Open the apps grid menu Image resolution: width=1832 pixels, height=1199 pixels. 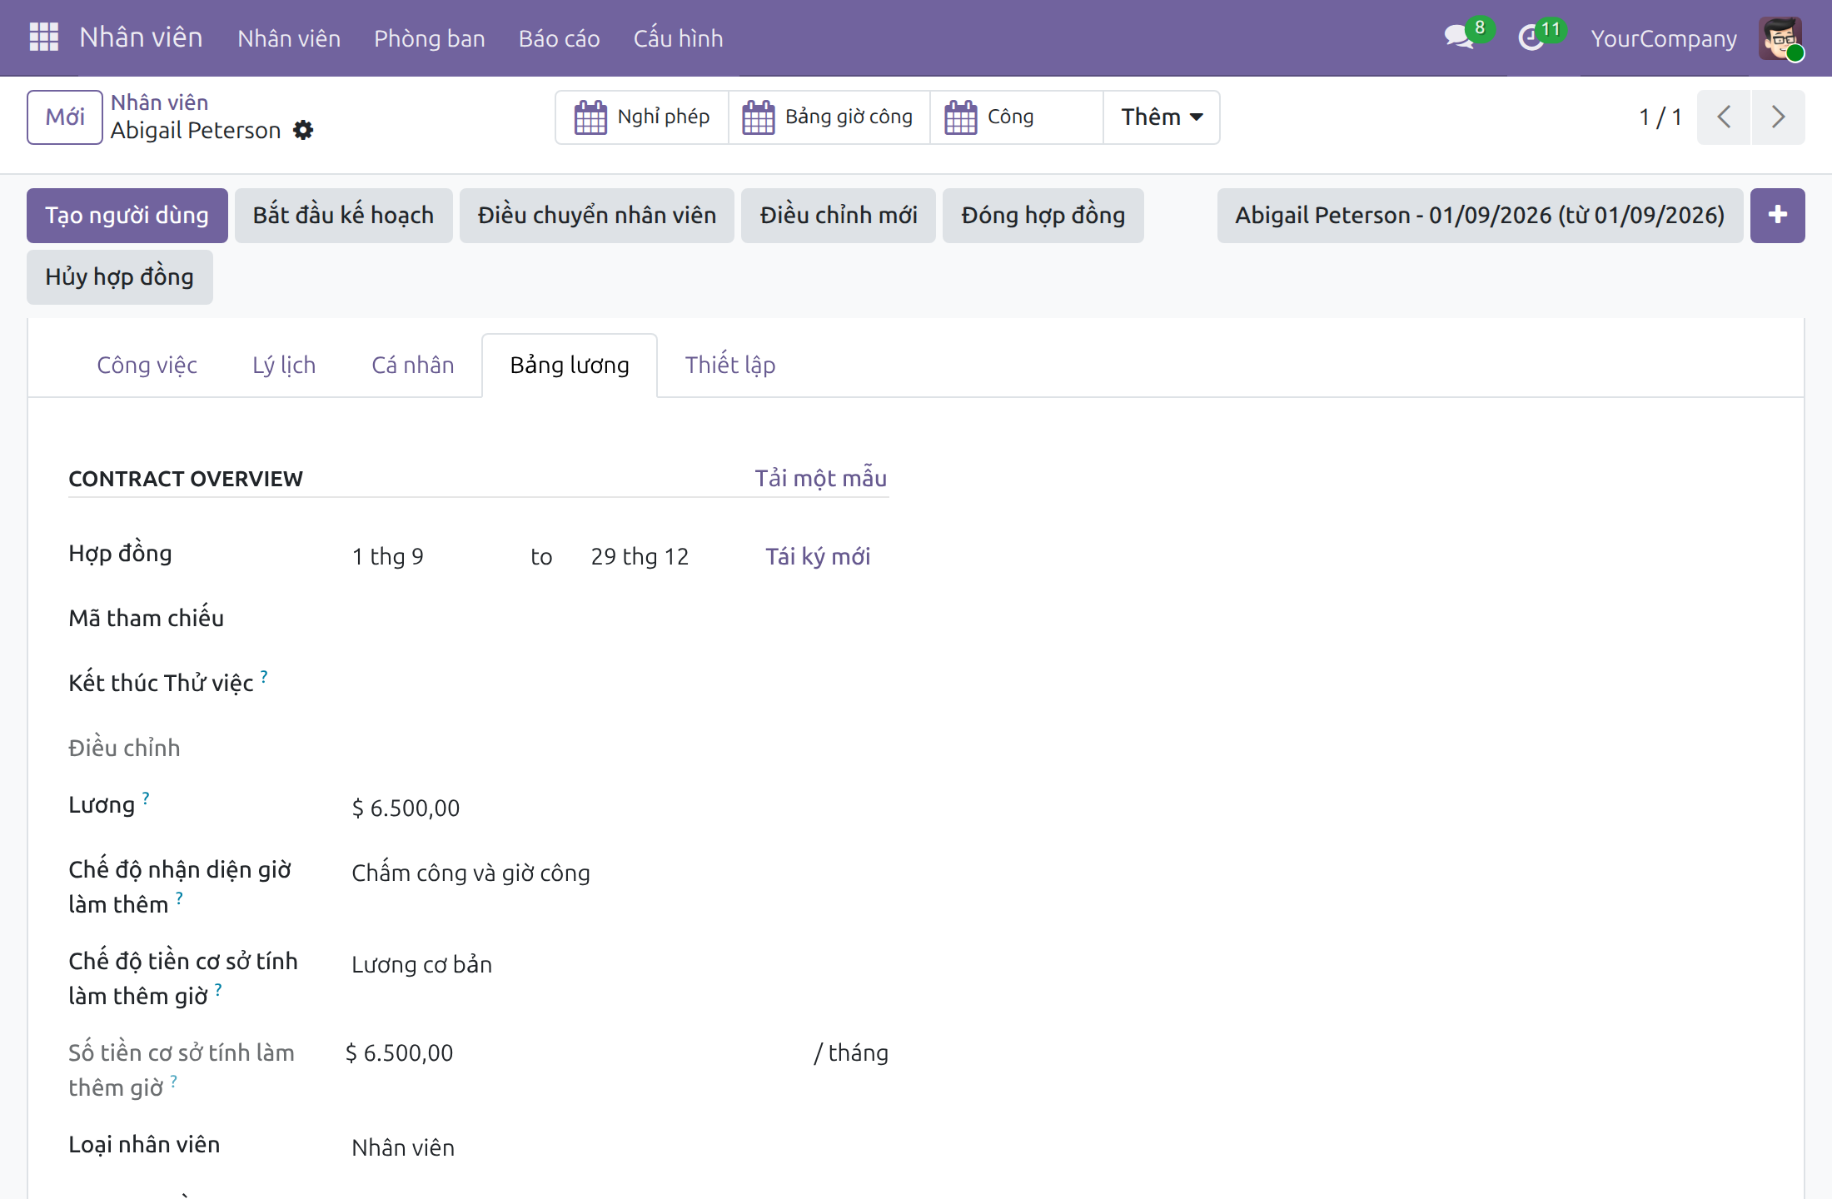coord(43,37)
